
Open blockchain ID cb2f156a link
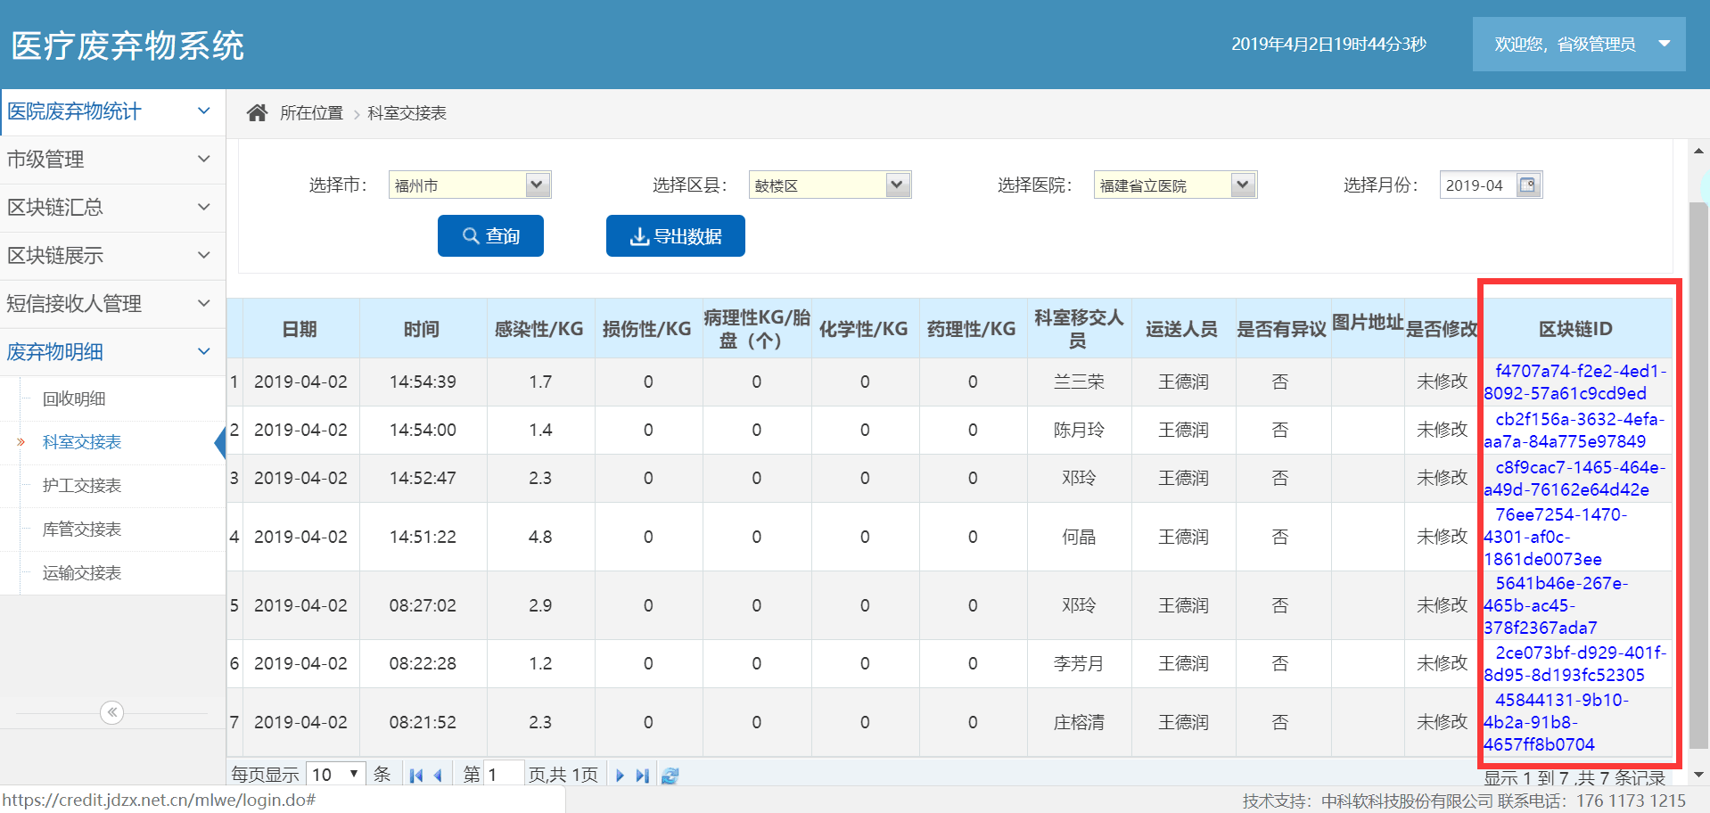(1574, 431)
